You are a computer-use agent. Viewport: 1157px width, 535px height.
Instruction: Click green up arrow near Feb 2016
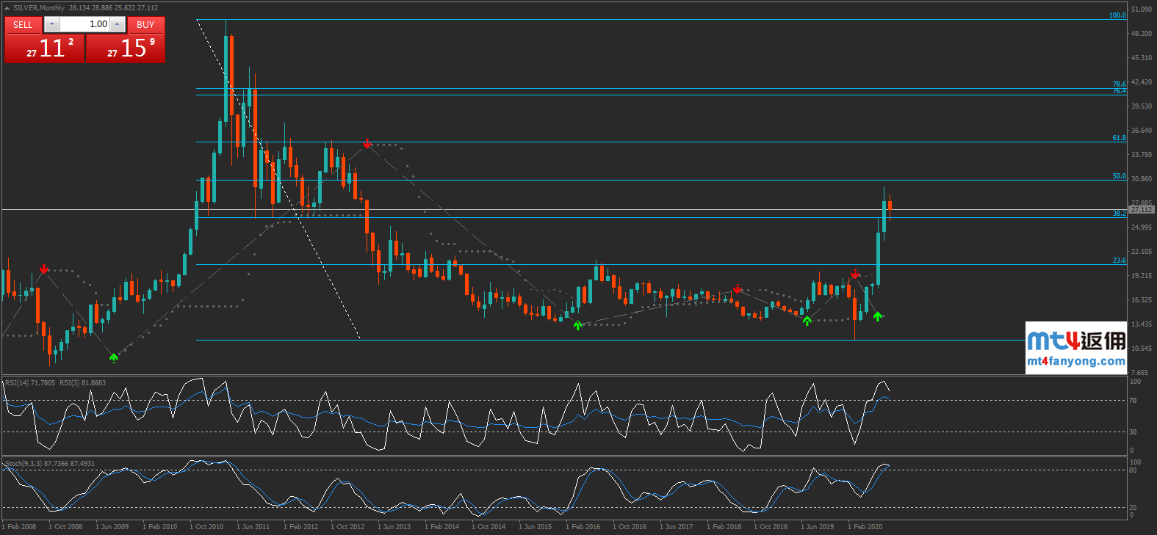coord(577,325)
